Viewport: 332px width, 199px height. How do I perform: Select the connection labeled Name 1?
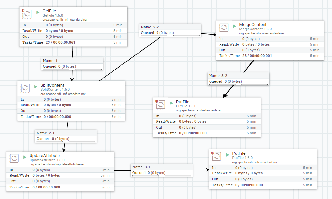tap(72, 63)
